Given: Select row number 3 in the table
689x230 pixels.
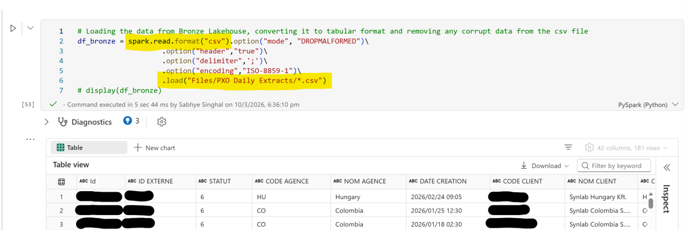Looking at the screenshot, I should (x=61, y=224).
